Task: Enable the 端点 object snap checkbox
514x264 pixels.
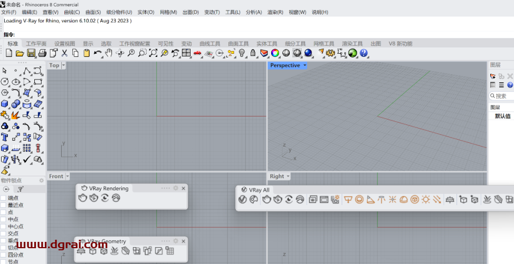Action: (x=3, y=198)
